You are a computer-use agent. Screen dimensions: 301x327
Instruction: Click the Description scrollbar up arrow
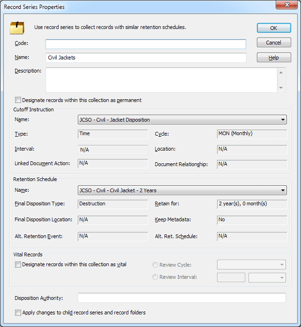(x=281, y=73)
